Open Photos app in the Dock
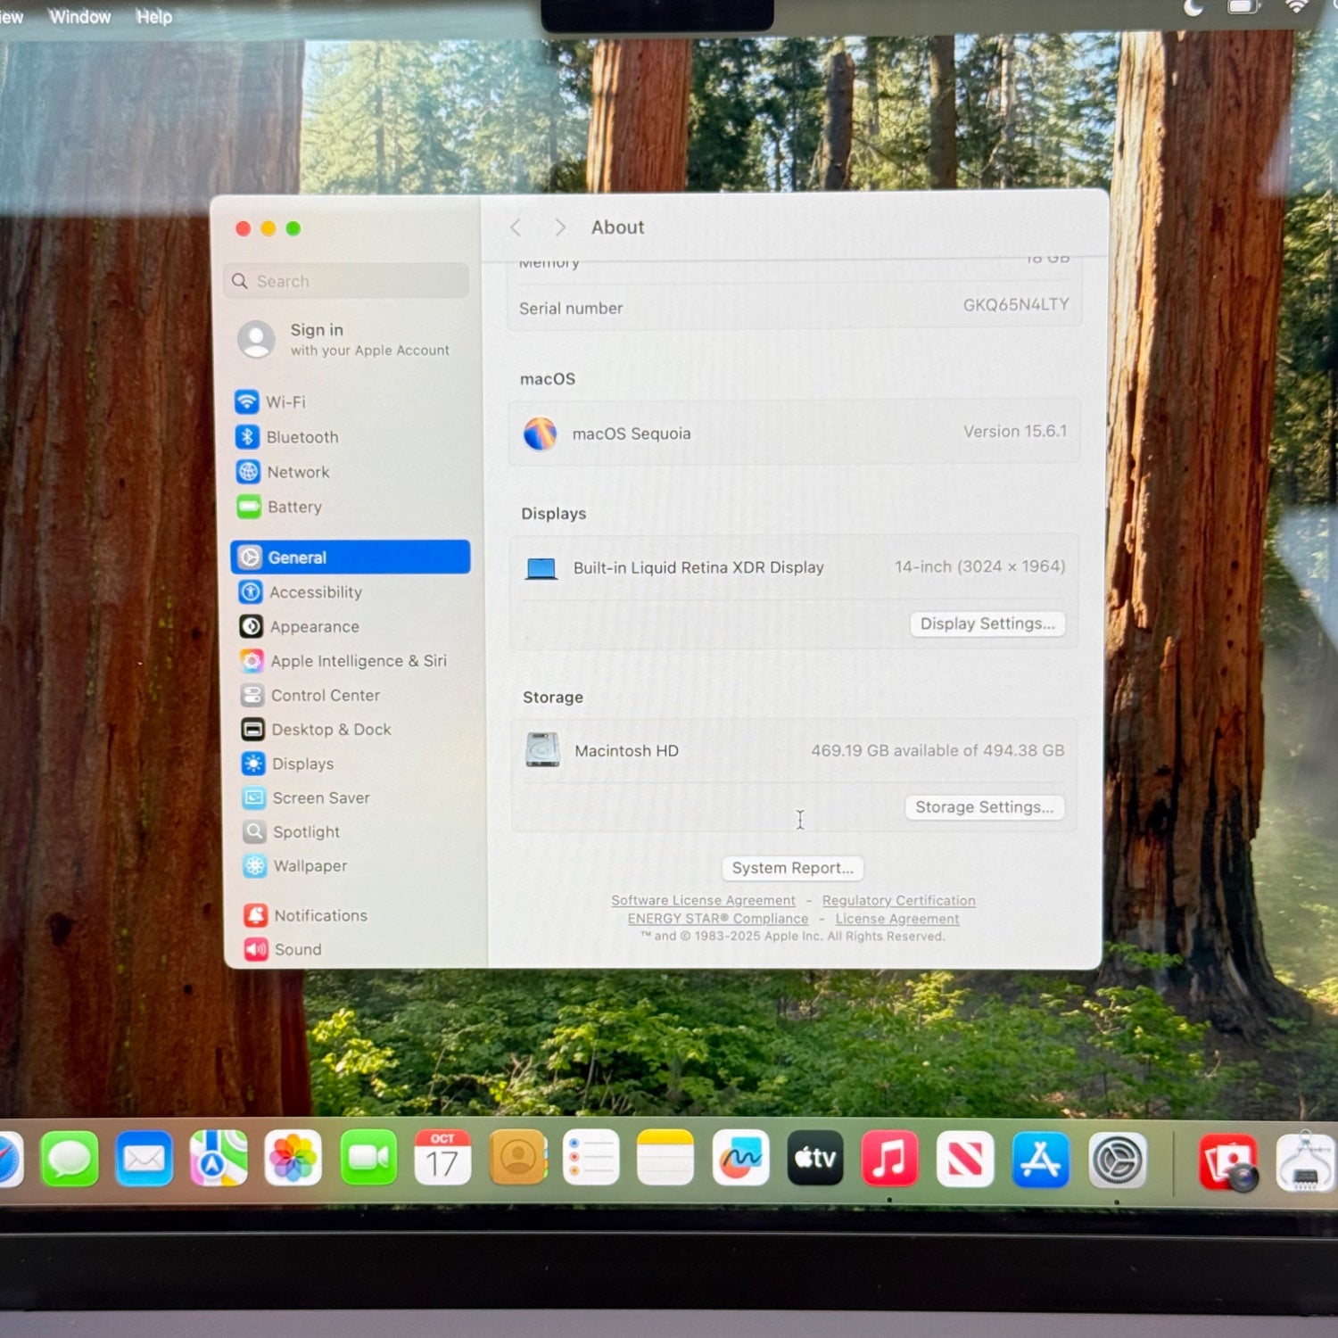Image resolution: width=1338 pixels, height=1338 pixels. [x=293, y=1159]
